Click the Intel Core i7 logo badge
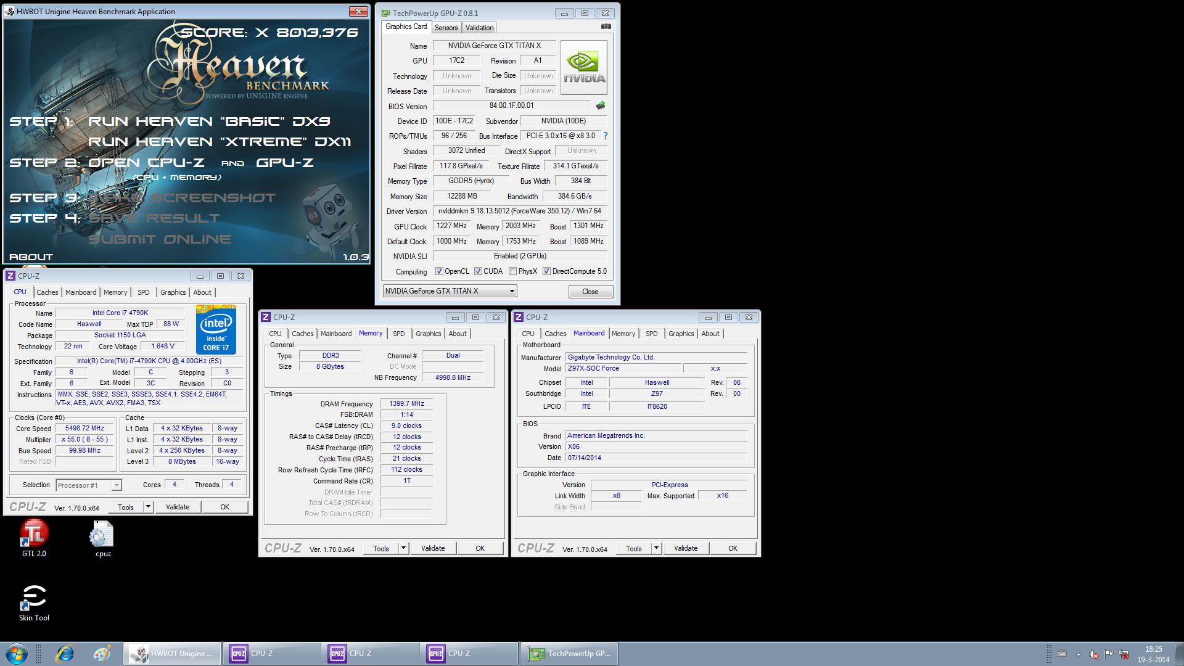The image size is (1184, 666). (216, 329)
